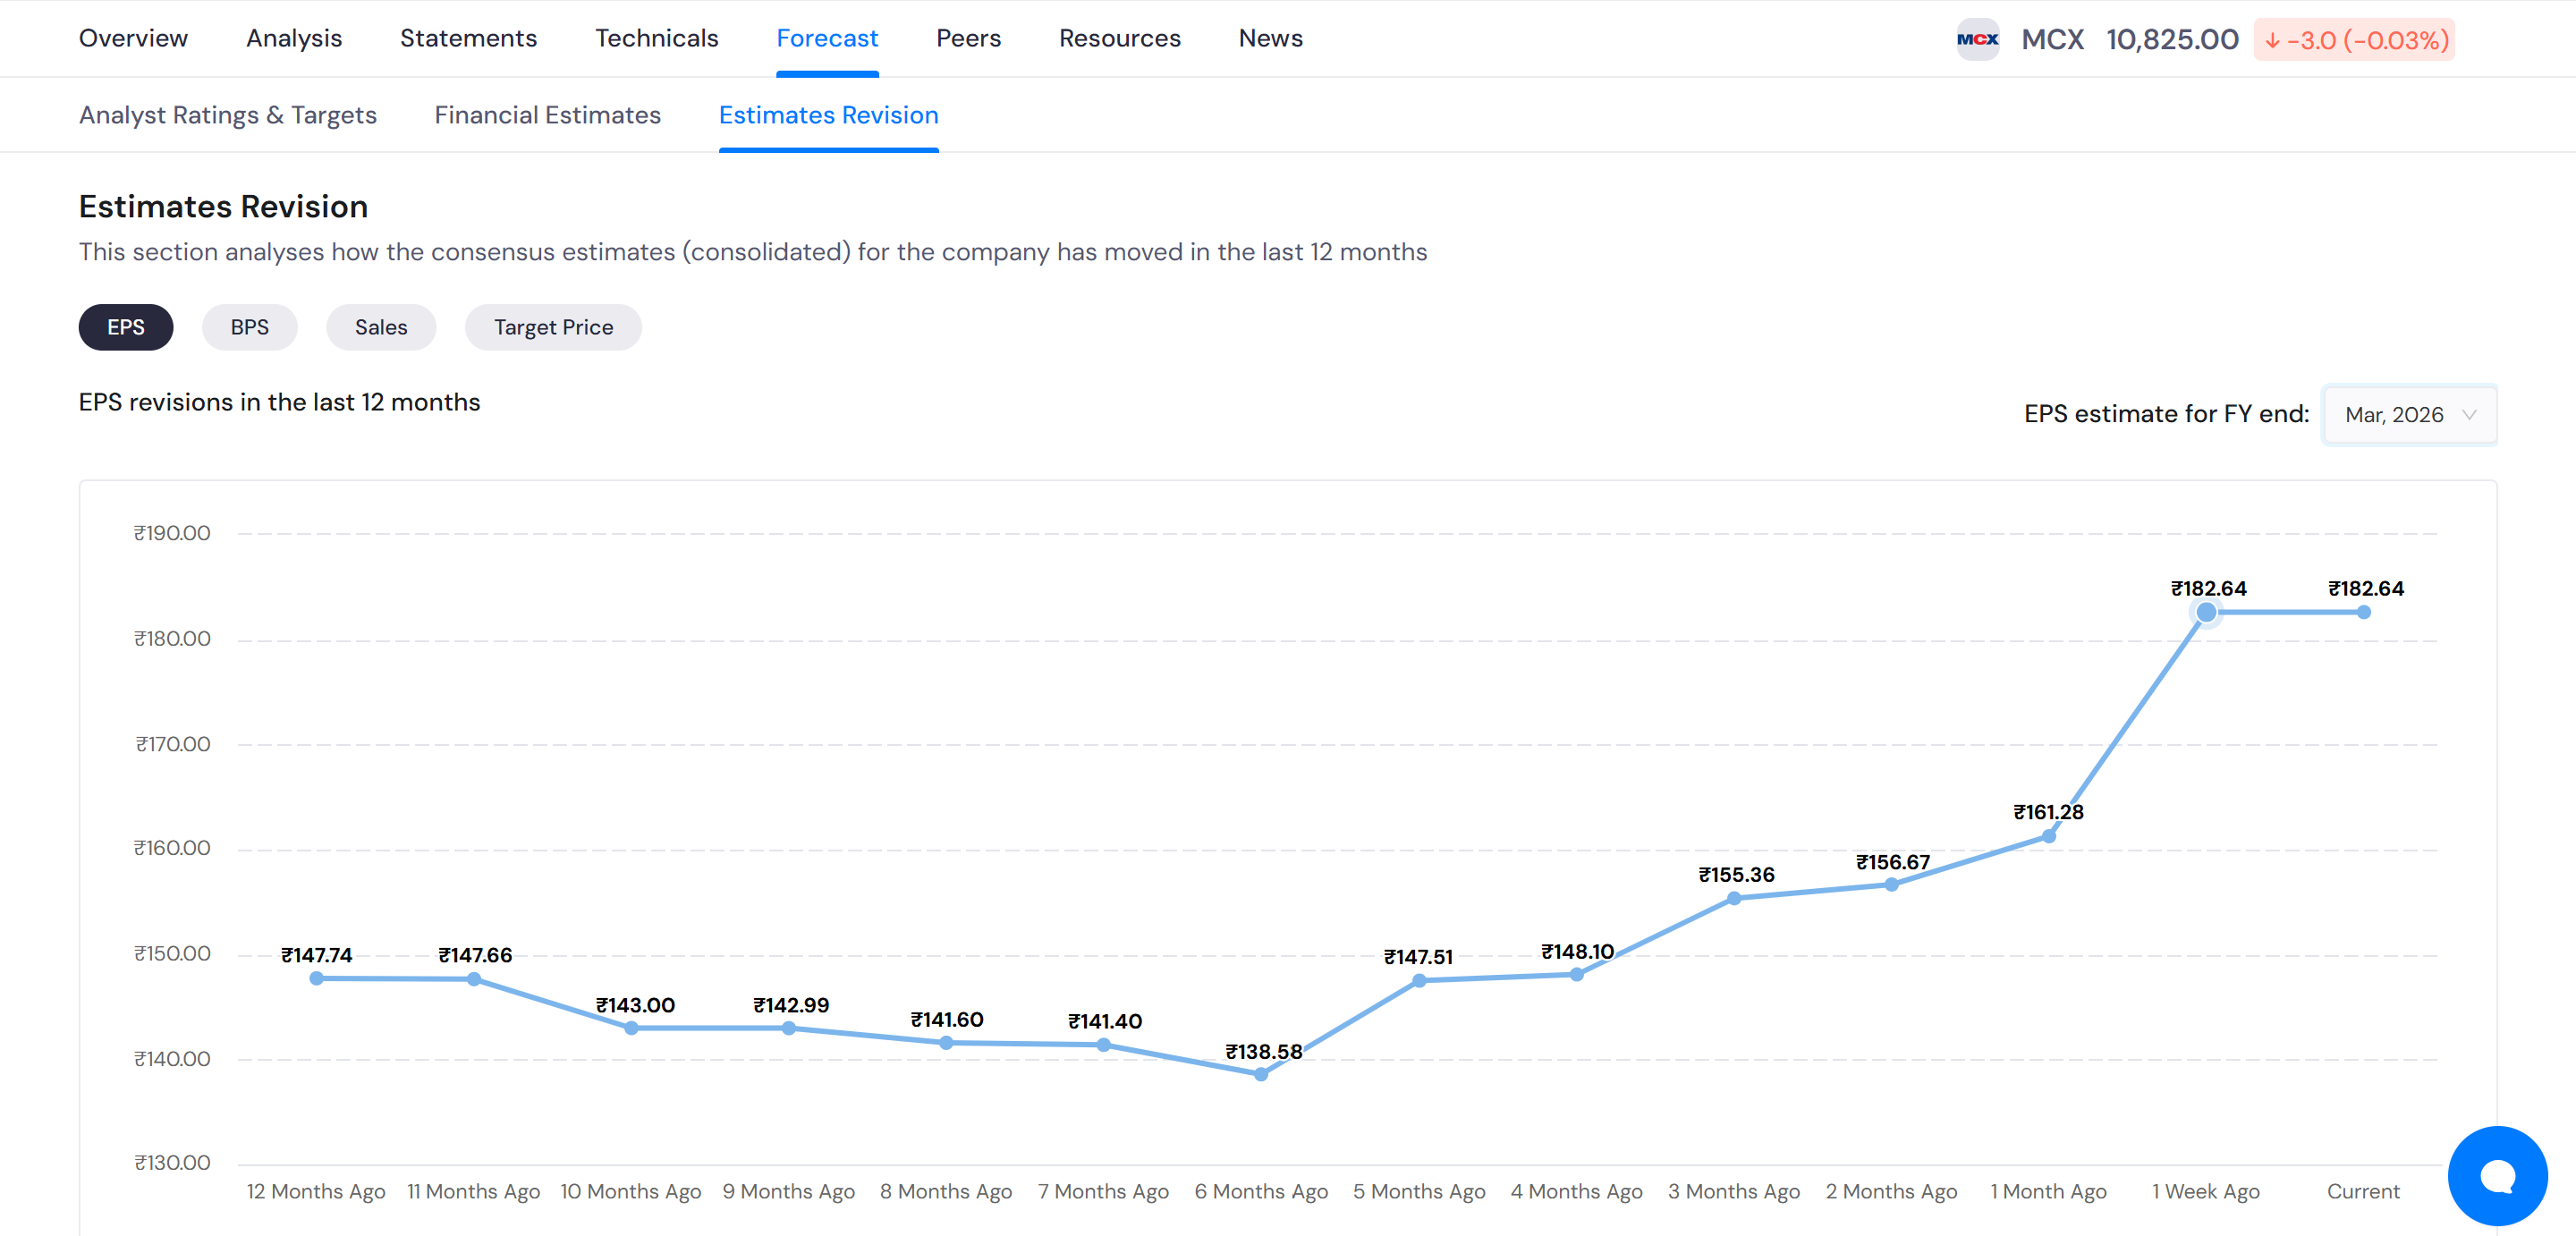
Task: Click the 1 Week Ago data point
Action: pyautogui.click(x=2206, y=612)
